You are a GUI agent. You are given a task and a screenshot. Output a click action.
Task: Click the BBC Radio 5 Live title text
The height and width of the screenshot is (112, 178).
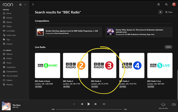[x=154, y=81]
